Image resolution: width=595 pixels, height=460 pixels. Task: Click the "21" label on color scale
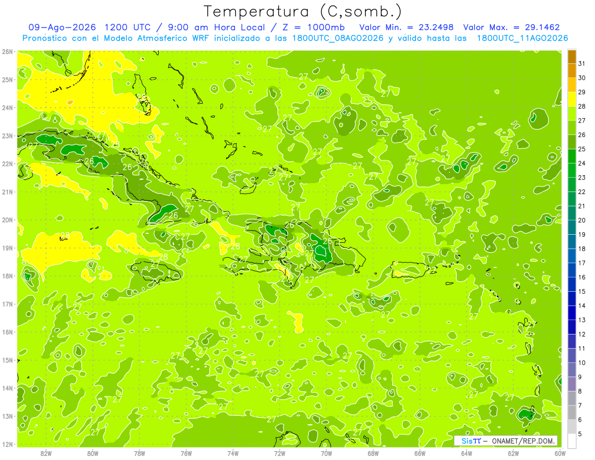(582, 206)
